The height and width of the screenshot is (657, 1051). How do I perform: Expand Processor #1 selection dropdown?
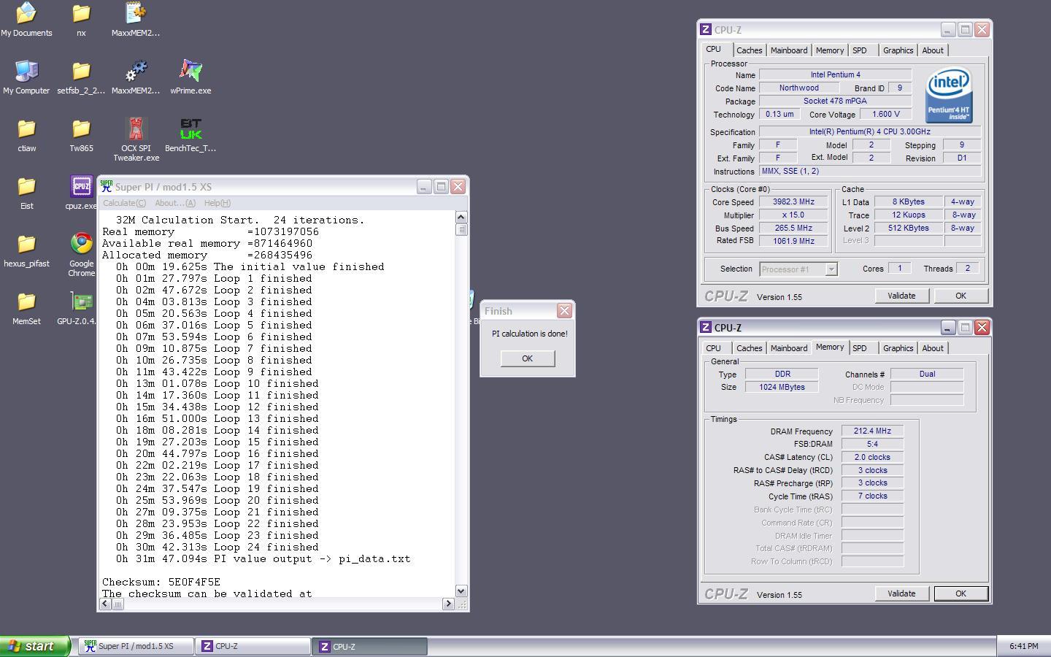click(831, 269)
